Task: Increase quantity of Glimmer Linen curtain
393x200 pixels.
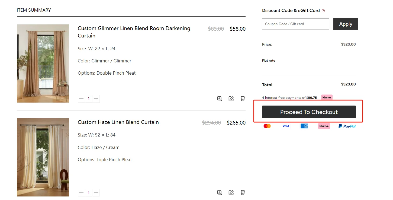Action: tap(96, 99)
